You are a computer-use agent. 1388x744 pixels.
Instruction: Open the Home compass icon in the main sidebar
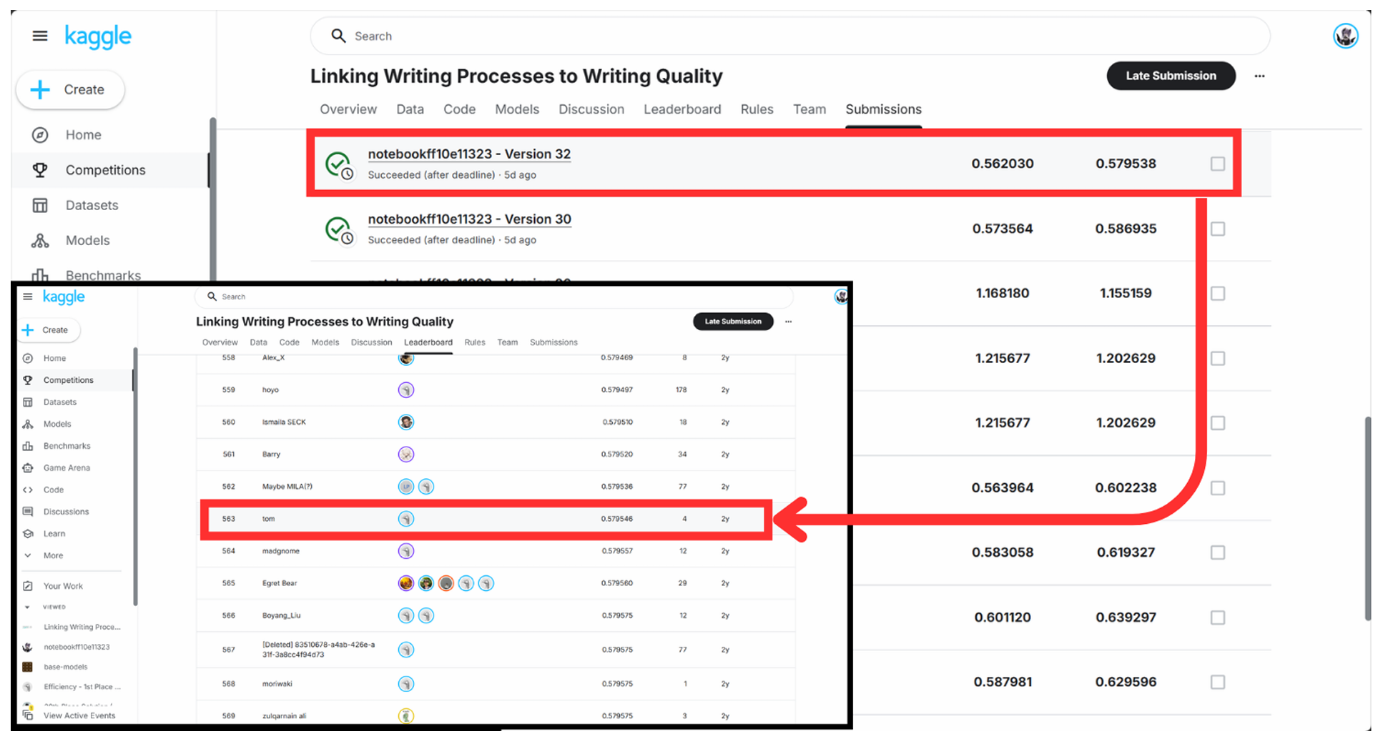pyautogui.click(x=40, y=134)
